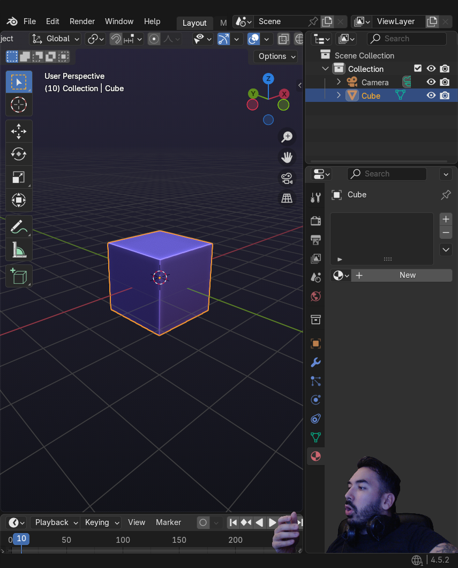Image resolution: width=458 pixels, height=568 pixels.
Task: Select the Rotate tool
Action: [19, 154]
